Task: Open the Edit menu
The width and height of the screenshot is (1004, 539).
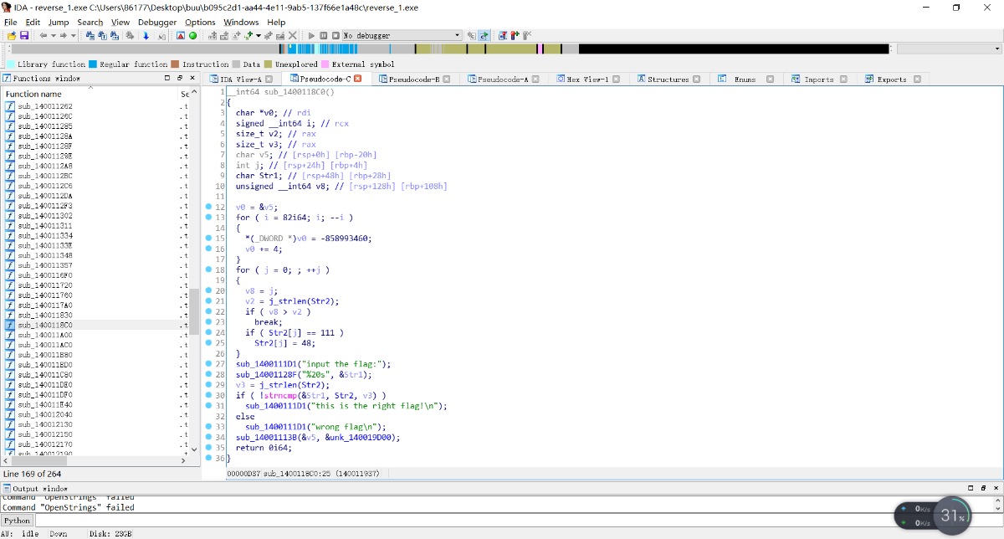Action: tap(33, 22)
